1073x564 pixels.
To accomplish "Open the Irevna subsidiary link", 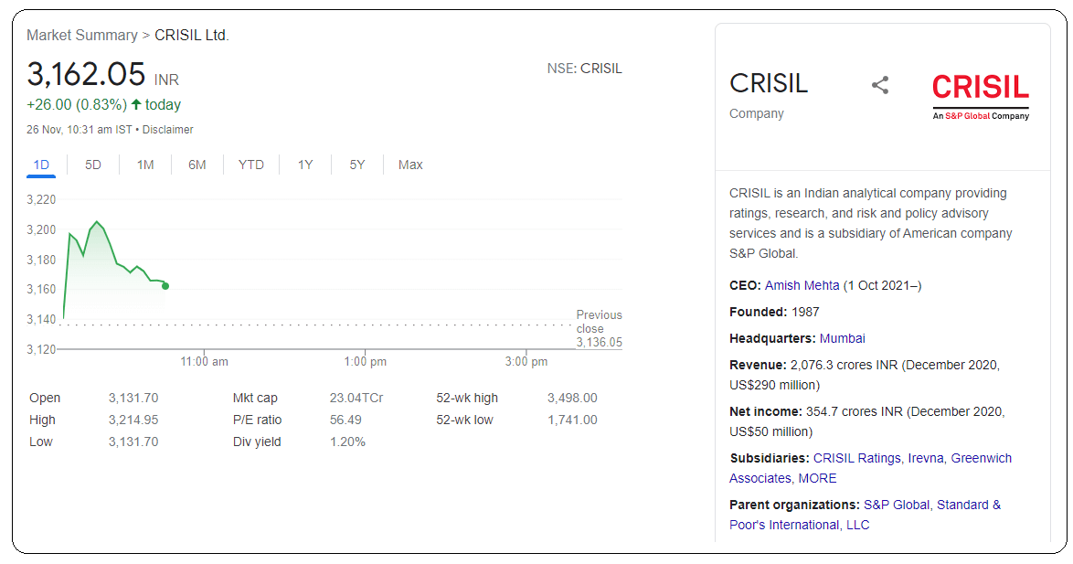I will coord(926,458).
